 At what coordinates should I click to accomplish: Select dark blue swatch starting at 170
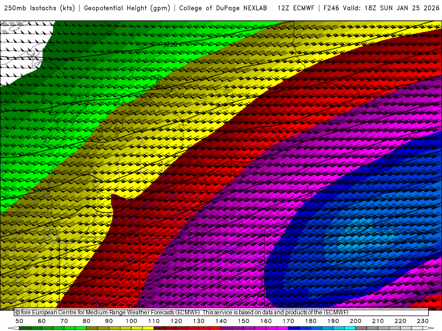coord(294,328)
